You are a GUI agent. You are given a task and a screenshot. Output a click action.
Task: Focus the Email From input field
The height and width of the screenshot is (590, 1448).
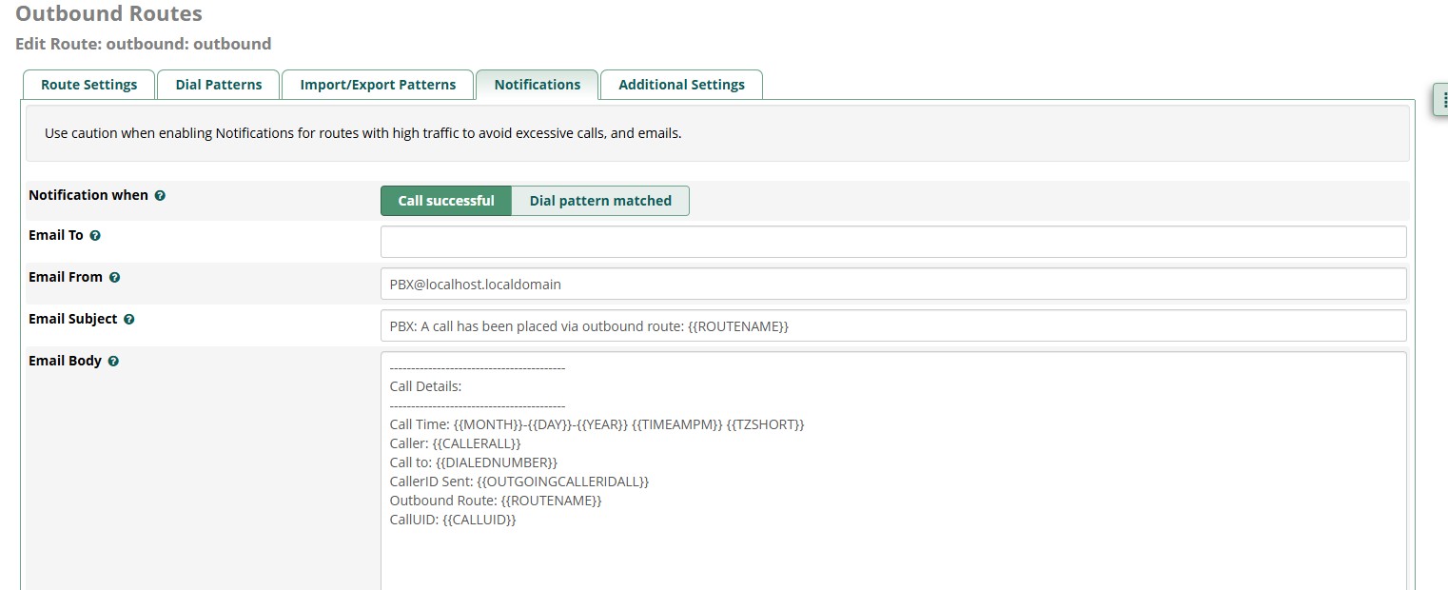[x=892, y=284]
